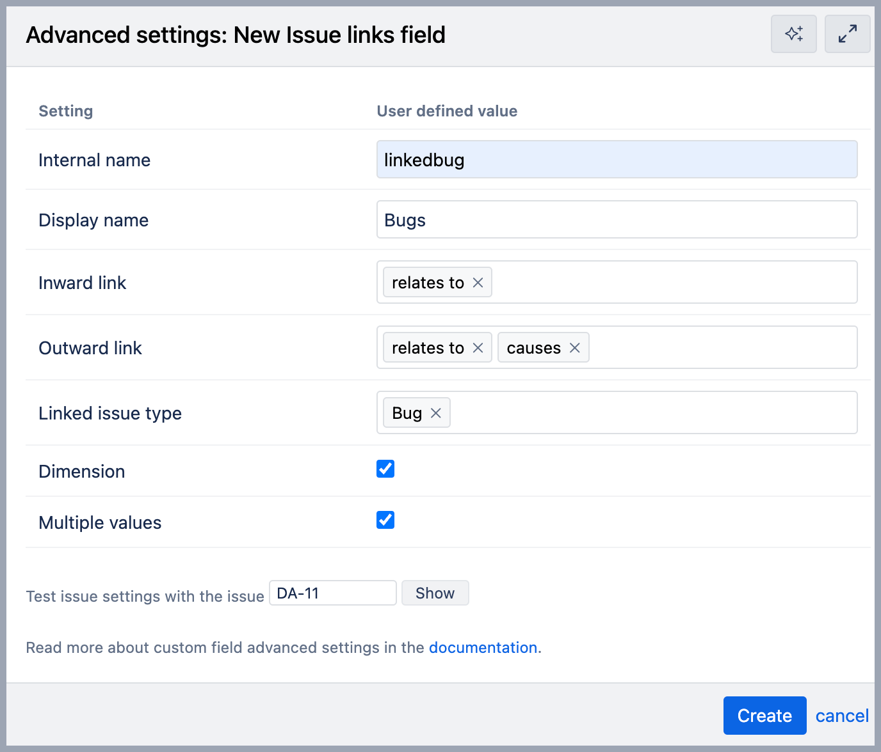The image size is (881, 752).
Task: Open the Linked issue type selection field
Action: pos(653,413)
